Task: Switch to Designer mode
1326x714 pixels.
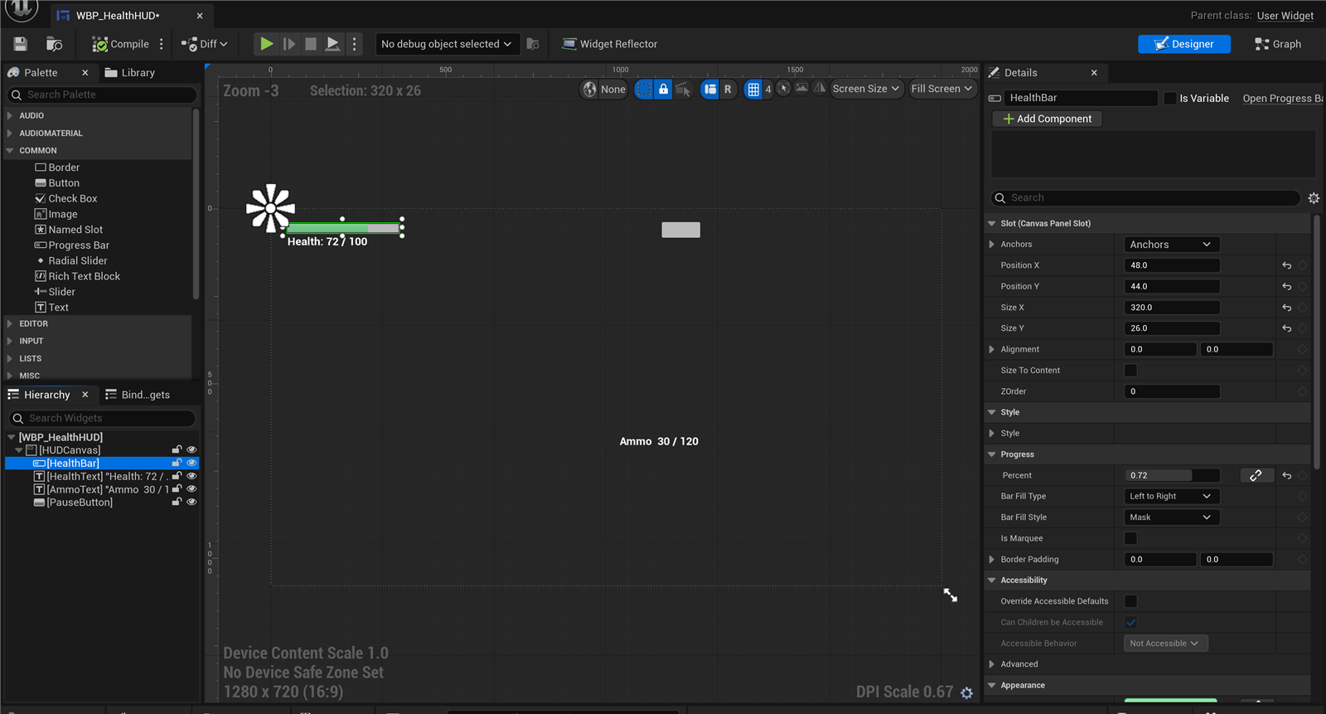Action: 1183,44
